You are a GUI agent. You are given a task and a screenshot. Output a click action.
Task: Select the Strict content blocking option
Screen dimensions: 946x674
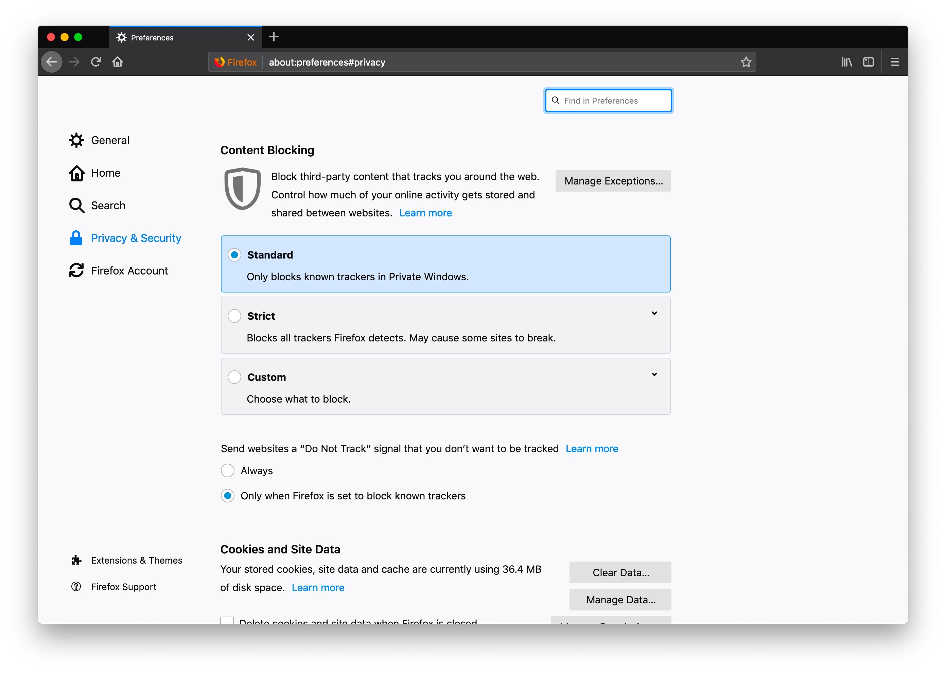(234, 316)
